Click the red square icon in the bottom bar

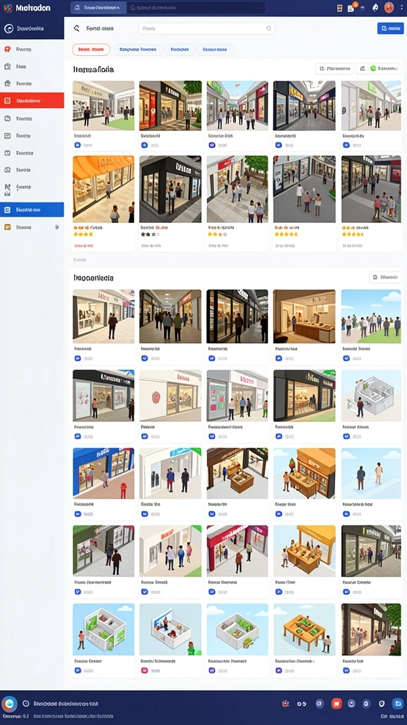pos(336,704)
